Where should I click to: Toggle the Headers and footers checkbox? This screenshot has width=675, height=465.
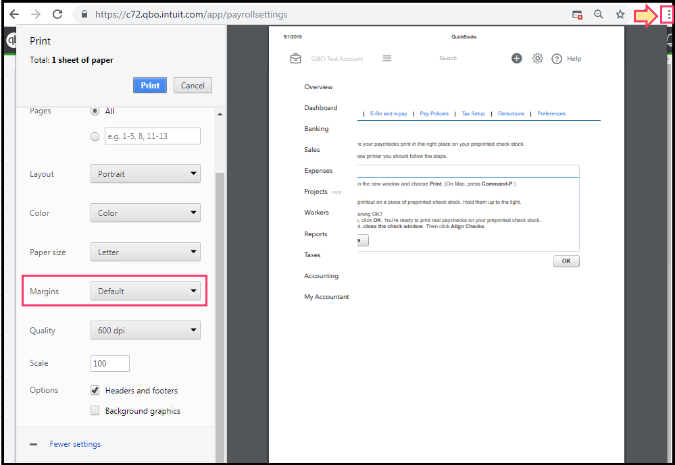(95, 390)
